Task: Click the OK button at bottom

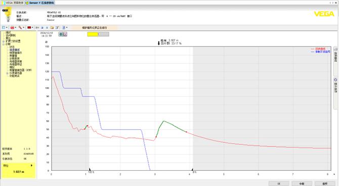Action: [279, 183]
